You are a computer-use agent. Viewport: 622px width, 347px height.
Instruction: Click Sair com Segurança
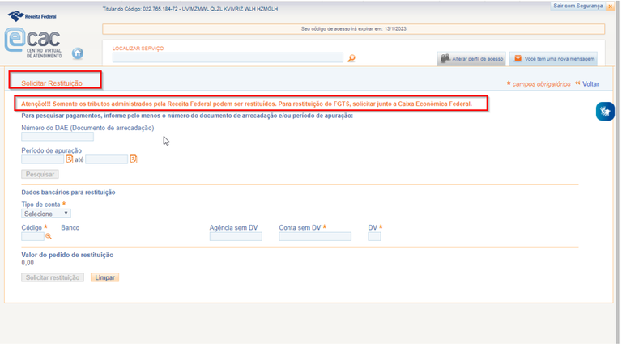click(x=578, y=6)
